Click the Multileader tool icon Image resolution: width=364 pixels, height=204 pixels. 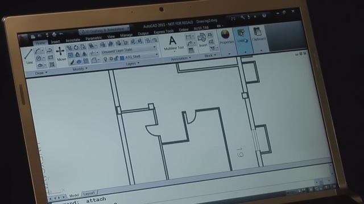point(189,44)
